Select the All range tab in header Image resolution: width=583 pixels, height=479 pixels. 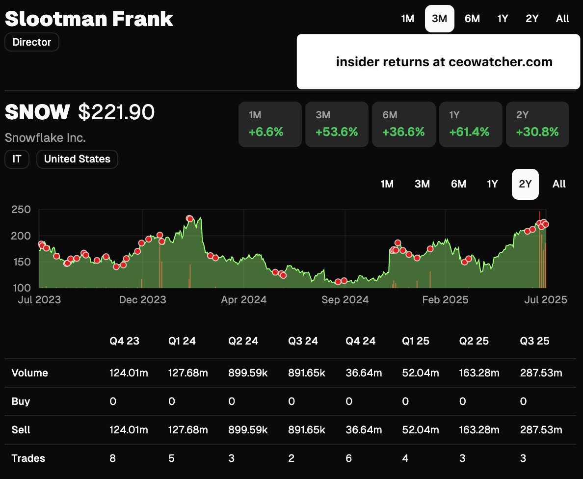point(562,19)
